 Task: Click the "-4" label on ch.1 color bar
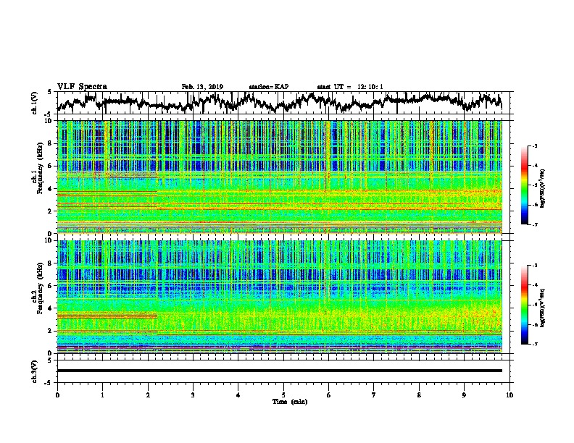click(x=534, y=166)
